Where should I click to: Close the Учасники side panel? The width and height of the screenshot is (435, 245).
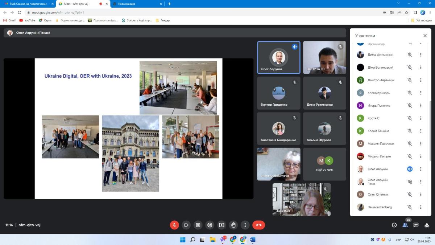click(425, 36)
